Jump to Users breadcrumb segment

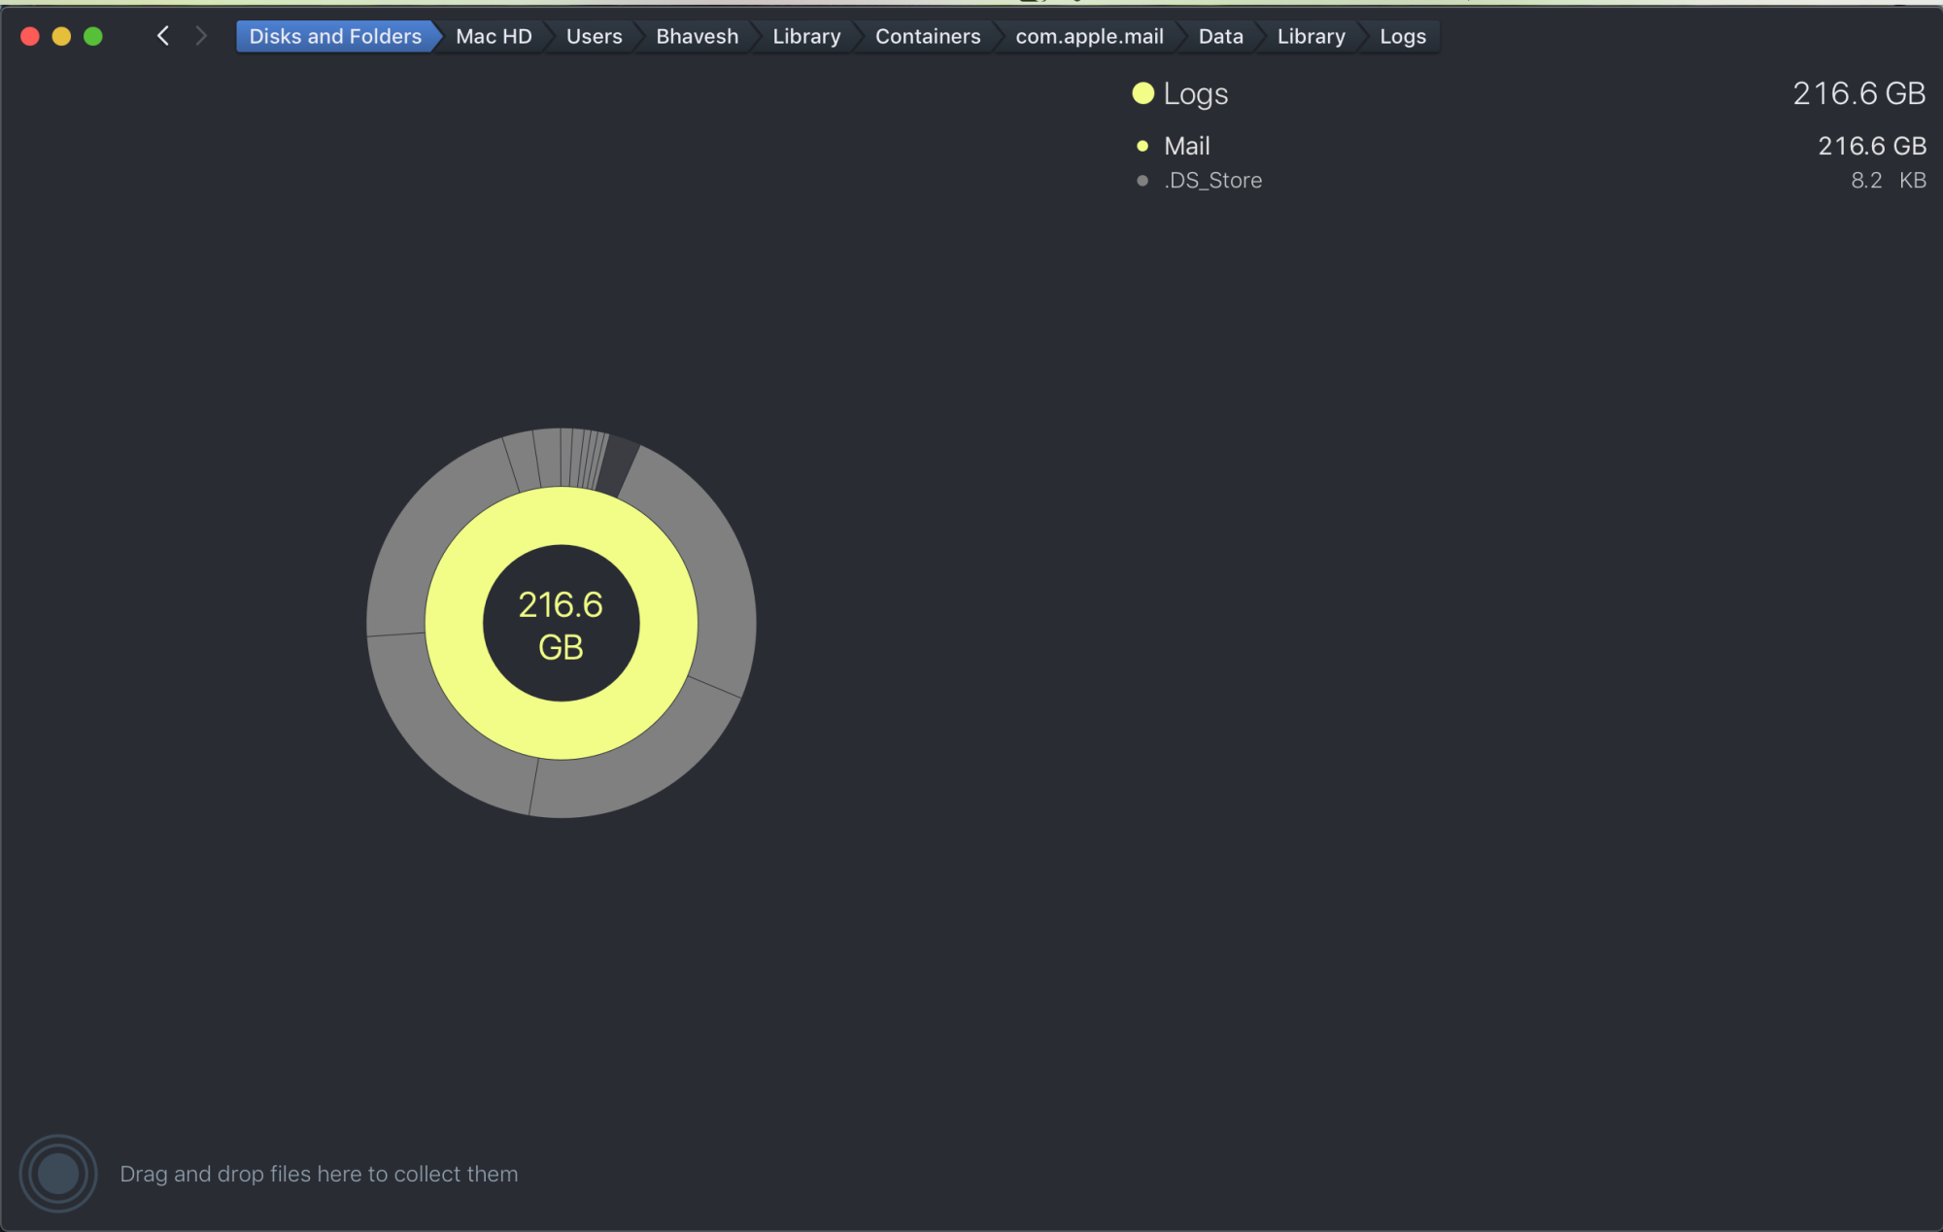tap(594, 36)
